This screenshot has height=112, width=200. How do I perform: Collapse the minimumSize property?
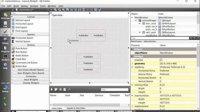click(132, 85)
